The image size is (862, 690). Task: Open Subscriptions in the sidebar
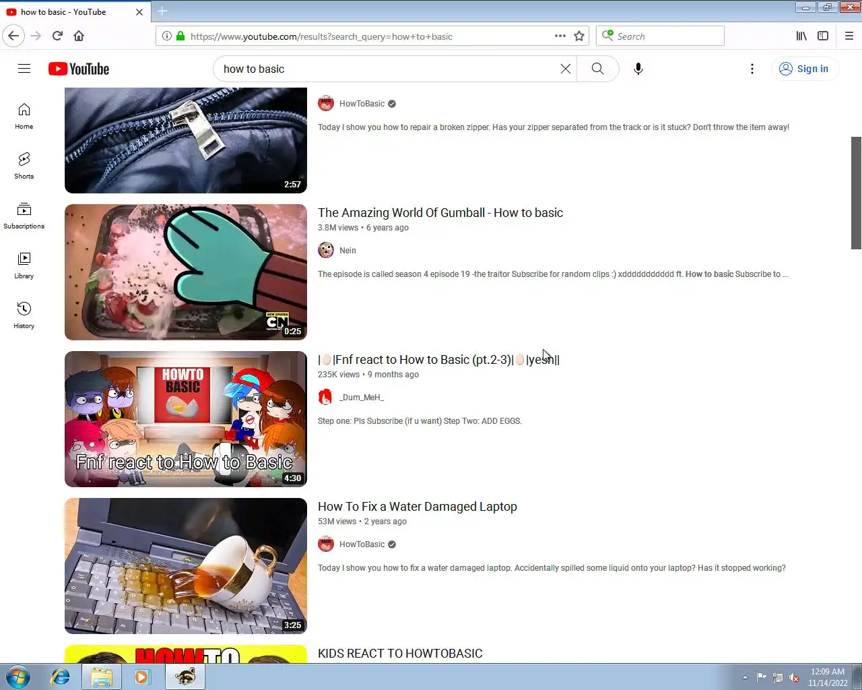[x=24, y=216]
